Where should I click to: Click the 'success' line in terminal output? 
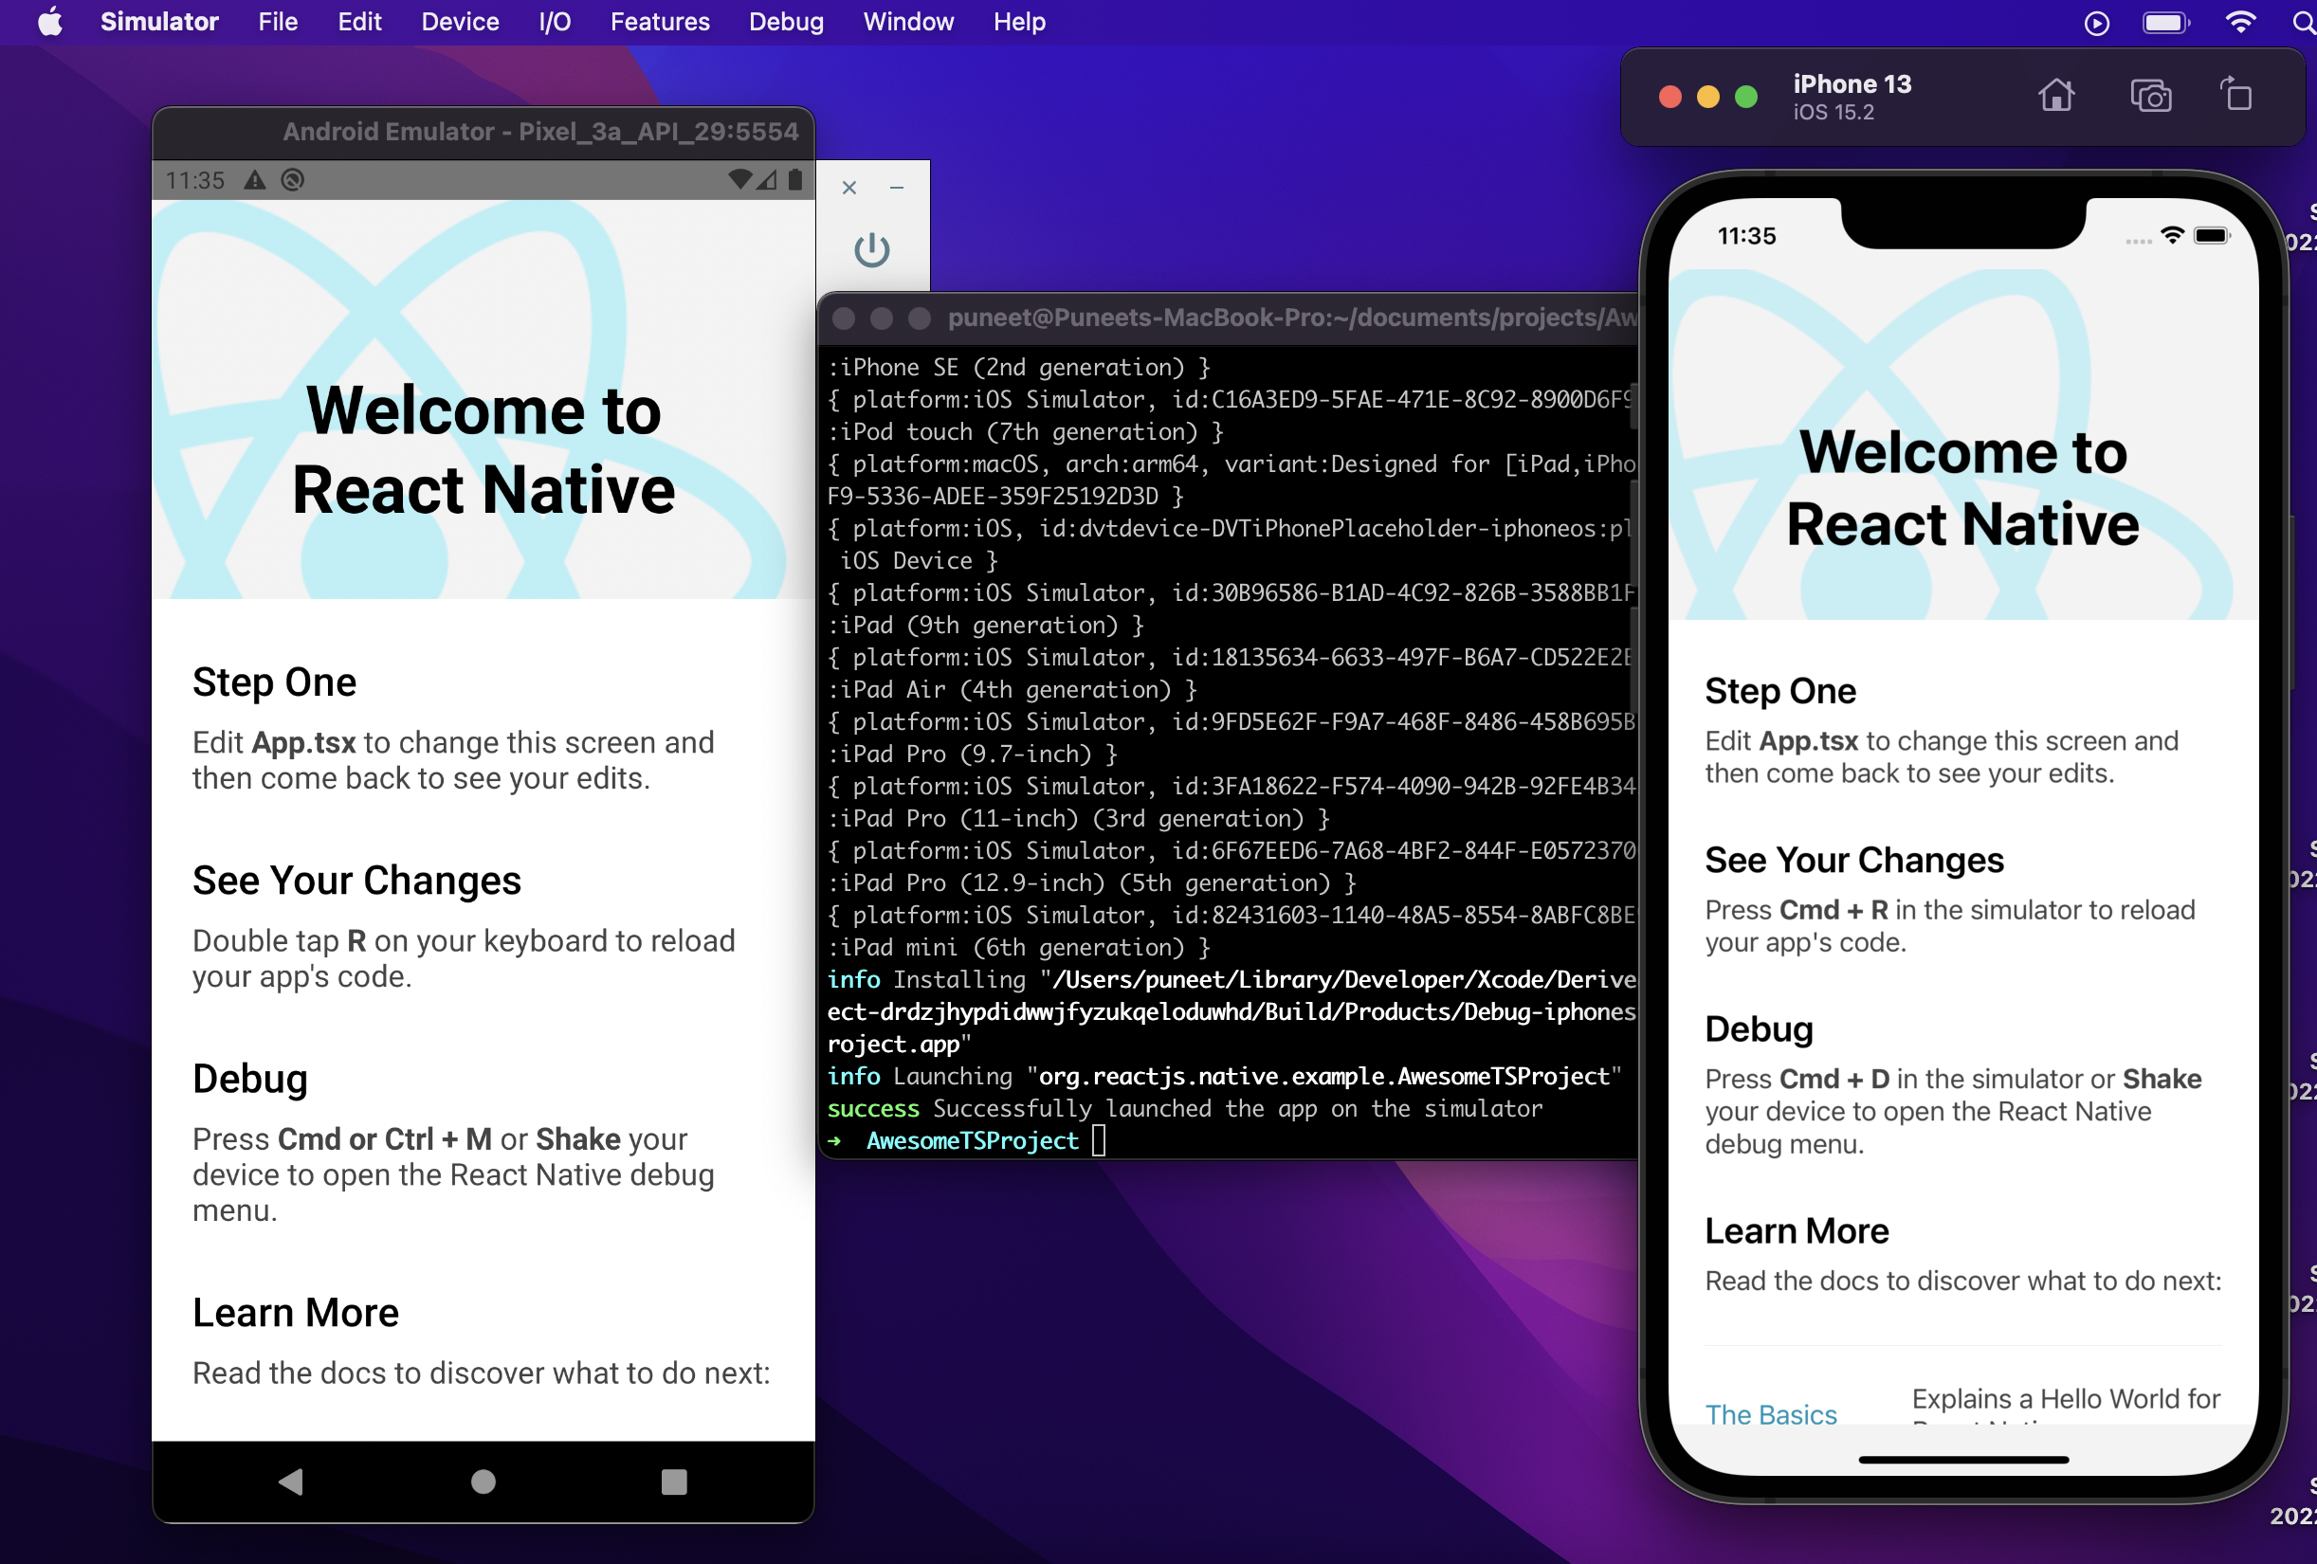[1184, 1108]
